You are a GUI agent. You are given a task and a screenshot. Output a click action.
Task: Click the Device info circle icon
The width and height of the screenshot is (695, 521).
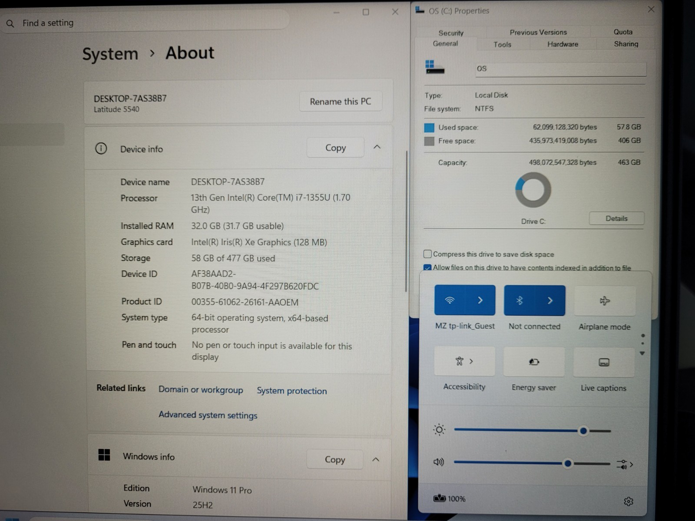pyautogui.click(x=101, y=148)
